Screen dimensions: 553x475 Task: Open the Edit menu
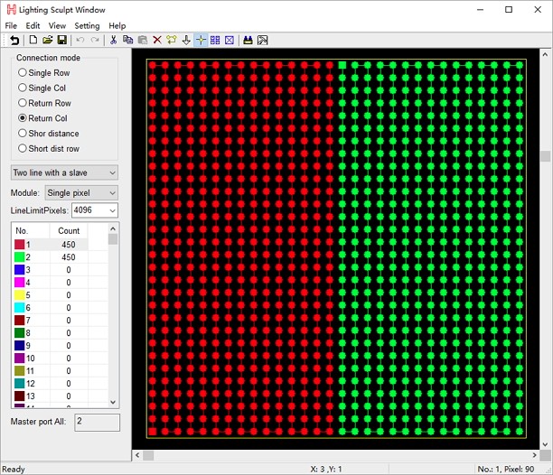click(x=33, y=25)
